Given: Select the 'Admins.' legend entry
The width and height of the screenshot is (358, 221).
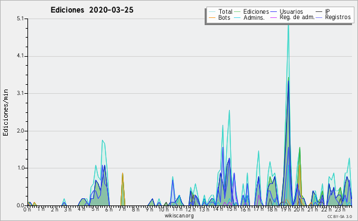Looking at the screenshot, I should [254, 17].
